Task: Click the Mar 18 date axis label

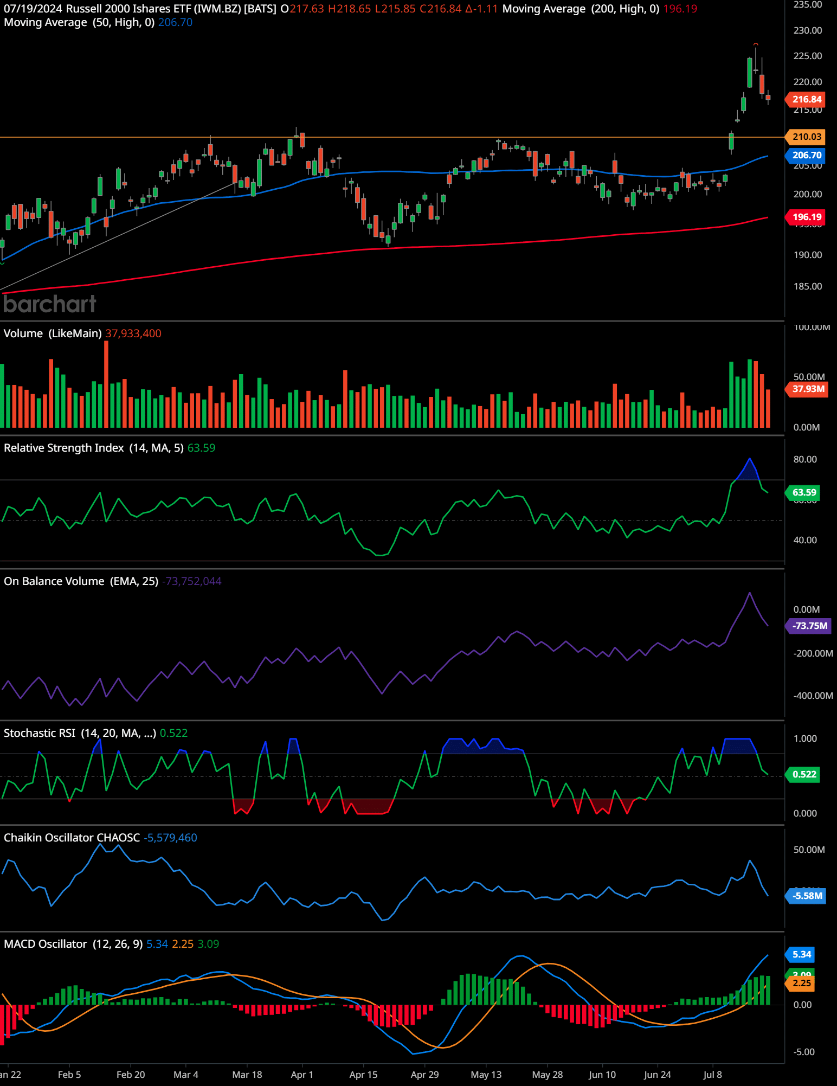Action: point(247,1075)
